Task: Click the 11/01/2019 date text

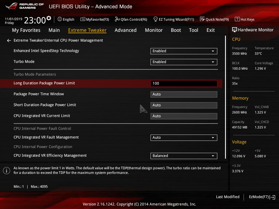Action: [14, 19]
